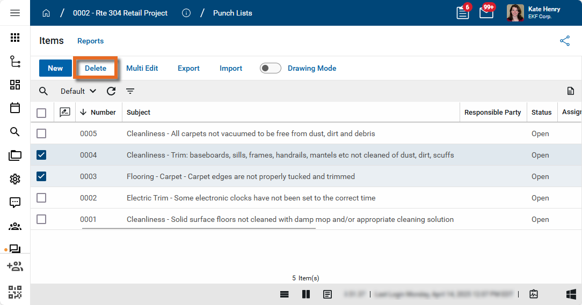
Task: Open the hamburger navigation menu
Action: (x=15, y=13)
